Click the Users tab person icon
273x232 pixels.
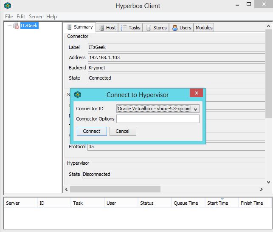point(175,28)
